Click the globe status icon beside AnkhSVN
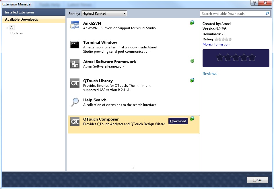This screenshot has height=189, width=274. pyautogui.click(x=192, y=23)
